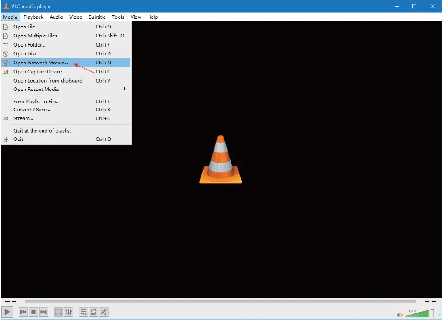Open the Playback menu
The image size is (442, 320).
[x=33, y=17]
